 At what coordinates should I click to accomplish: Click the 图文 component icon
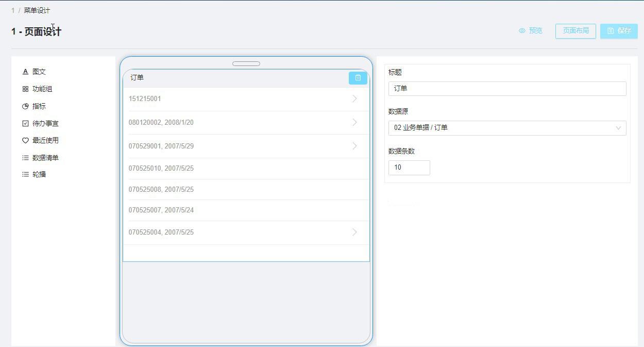[25, 72]
